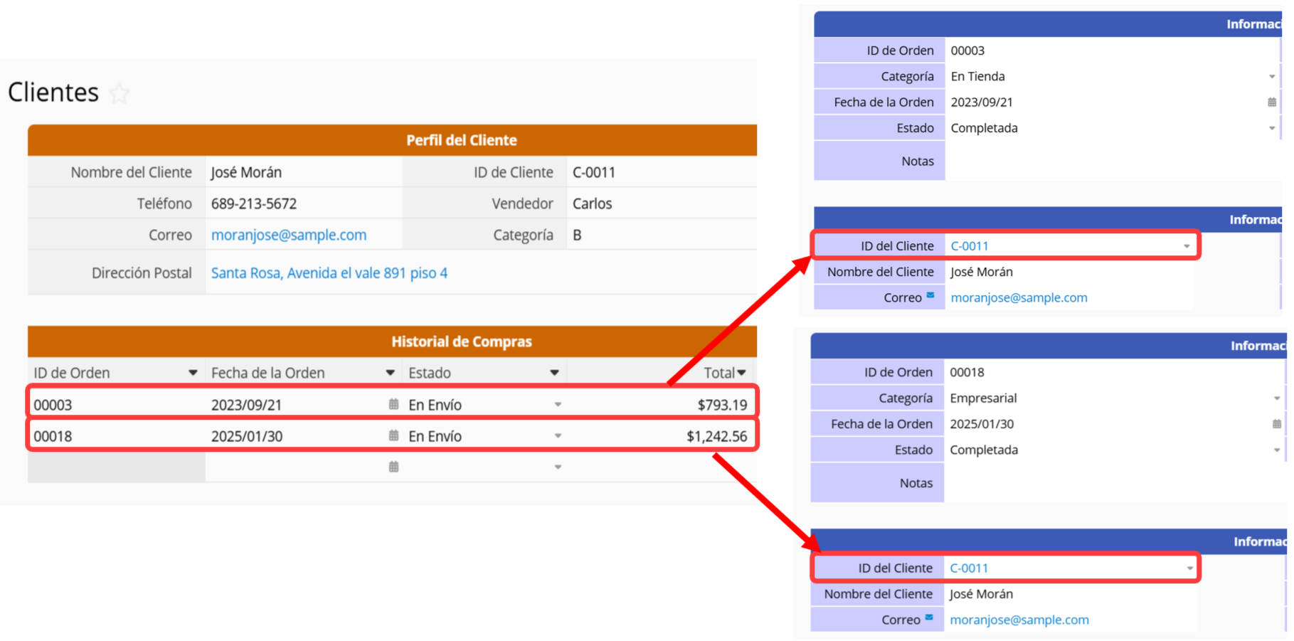The height and width of the screenshot is (641, 1294).
Task: Open the Total column filter arrow
Action: coord(742,373)
